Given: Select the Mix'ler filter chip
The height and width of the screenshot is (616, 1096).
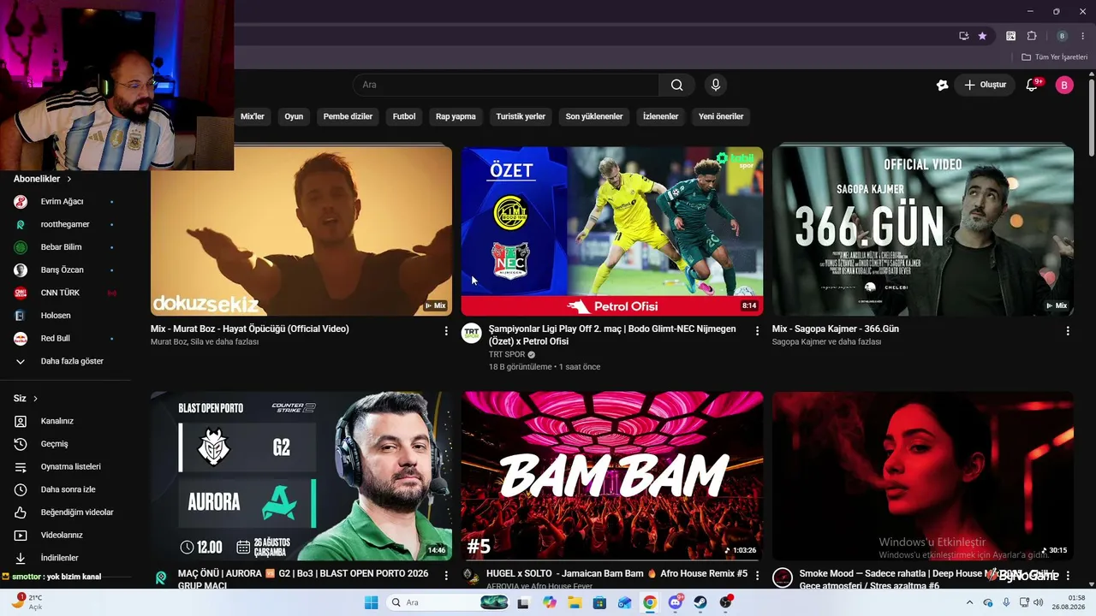Looking at the screenshot, I should pos(253,116).
